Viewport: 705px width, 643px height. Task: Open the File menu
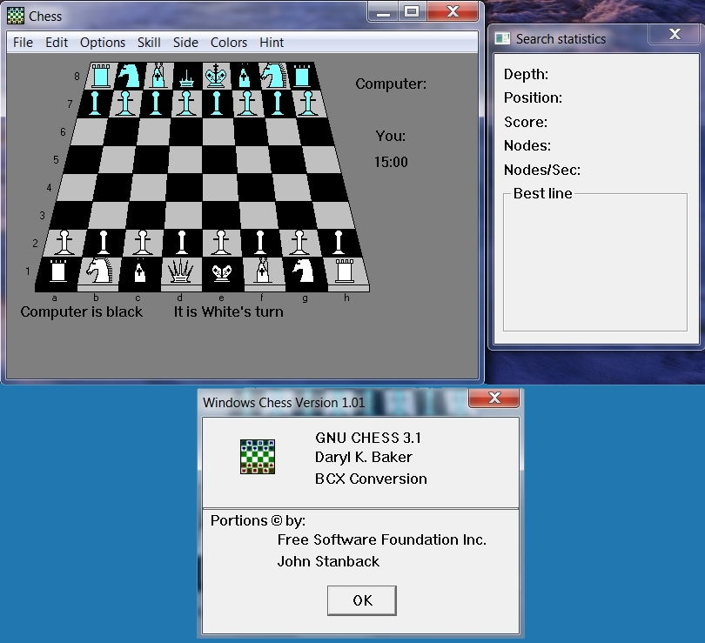23,43
